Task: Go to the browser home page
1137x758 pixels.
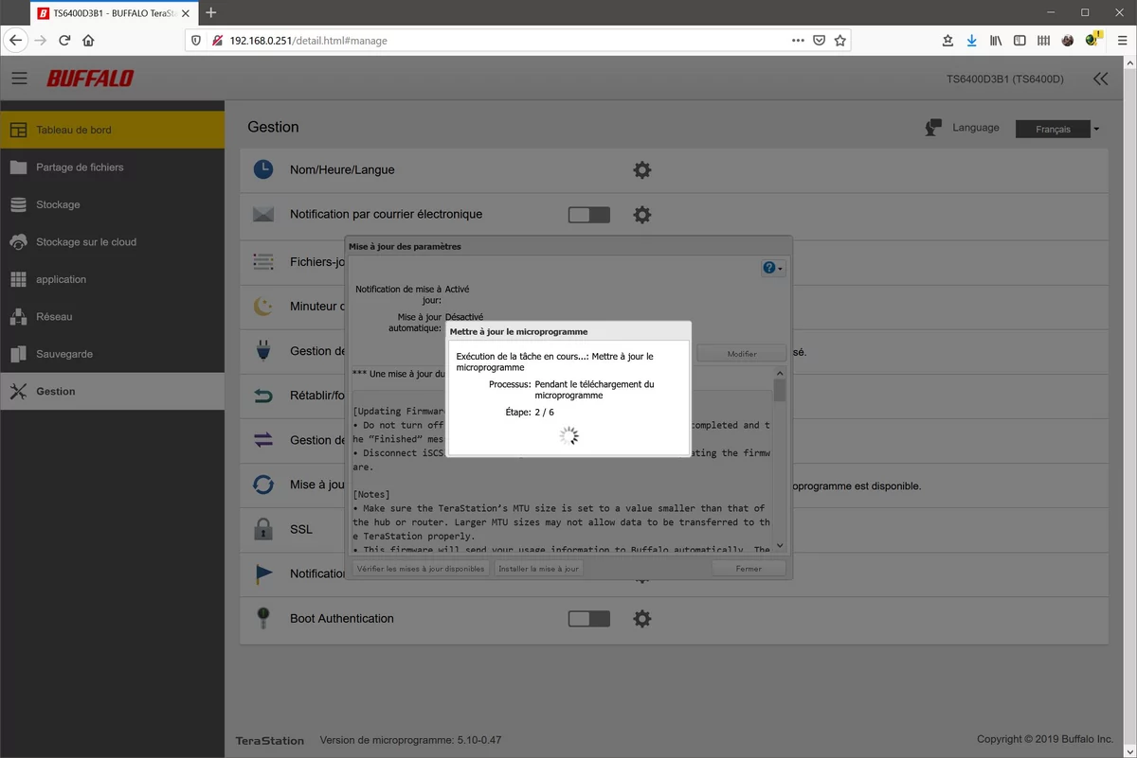Action: (x=88, y=41)
